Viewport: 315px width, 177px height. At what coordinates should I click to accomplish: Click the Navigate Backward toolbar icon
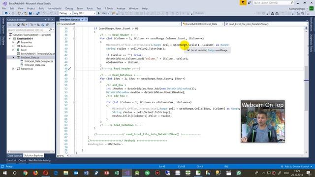(x=6, y=13)
